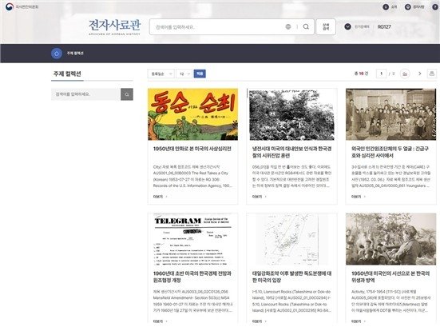Screen dimensions: 440x327
Task: Go to the next page with the right arrow
Action: [x=420, y=74]
